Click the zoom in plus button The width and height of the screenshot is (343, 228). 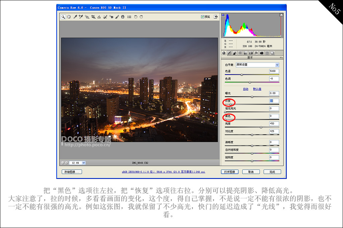(x=66, y=163)
